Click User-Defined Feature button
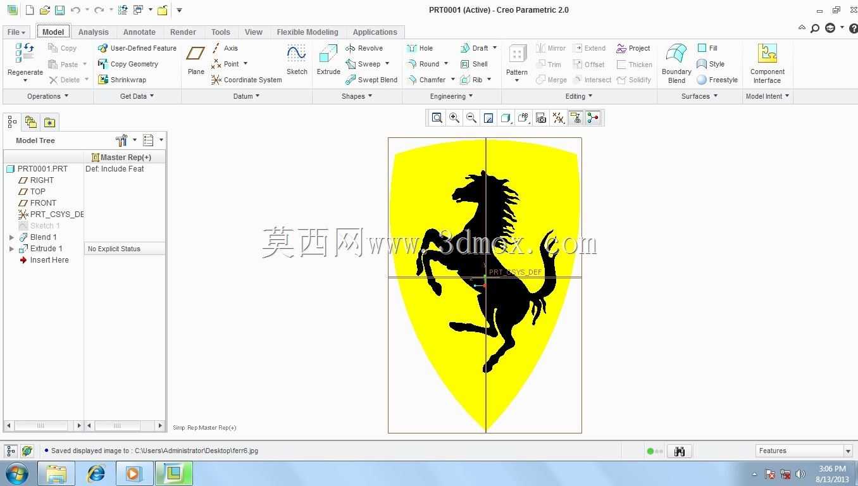The image size is (858, 486). click(137, 48)
